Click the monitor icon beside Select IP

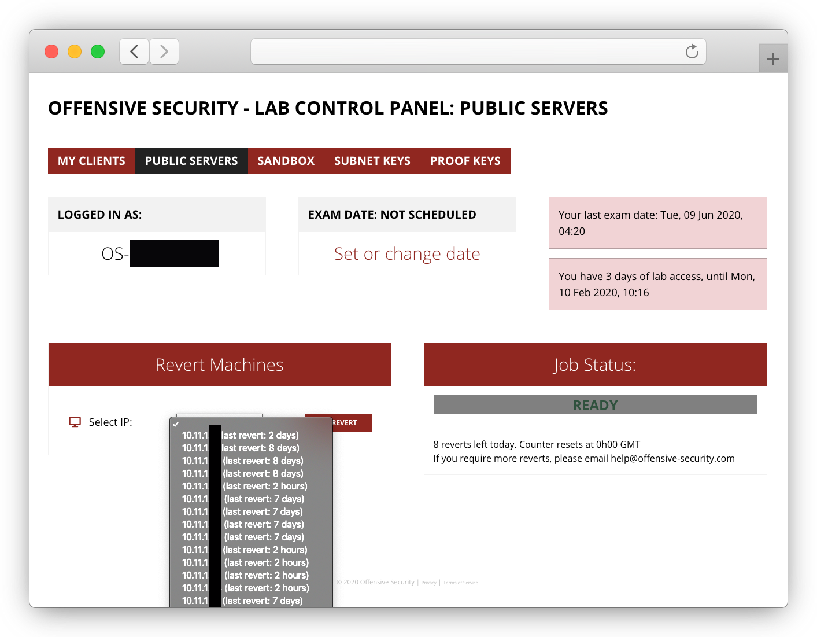tap(75, 422)
